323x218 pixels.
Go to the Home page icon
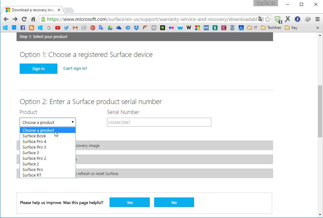33,19
